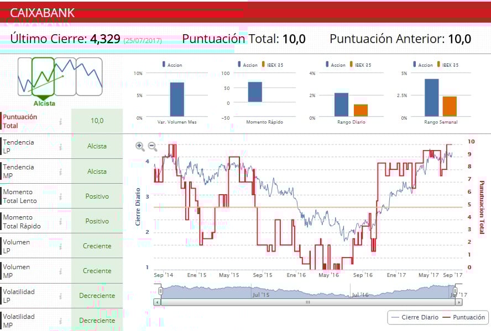Click the Alcista value for Tendencia MP
Image resolution: width=491 pixels, height=331 pixels.
pyautogui.click(x=97, y=171)
